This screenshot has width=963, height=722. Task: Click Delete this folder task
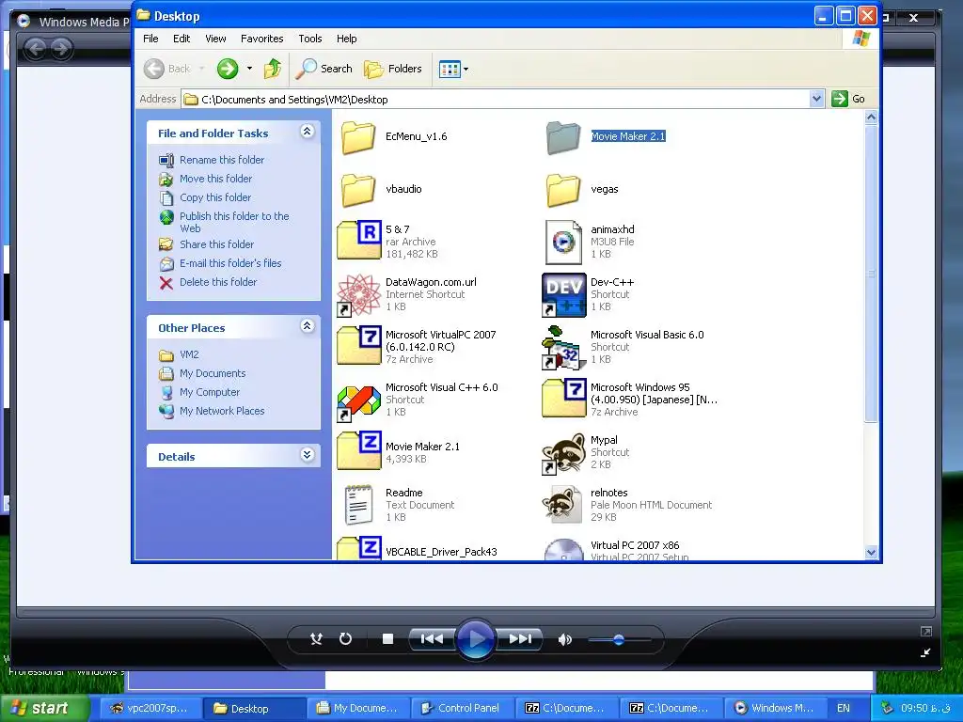218,282
